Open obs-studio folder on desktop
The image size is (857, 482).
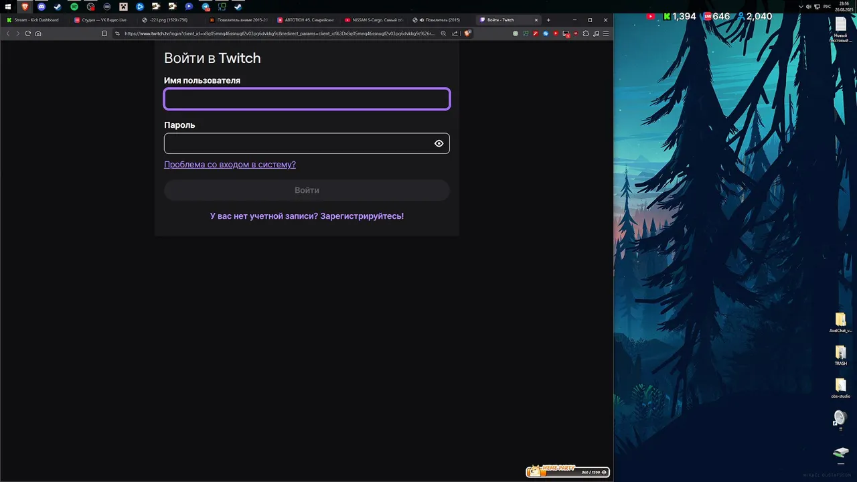point(841,388)
